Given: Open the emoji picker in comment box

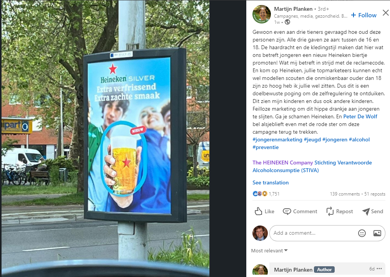Looking at the screenshot, I should (362, 233).
